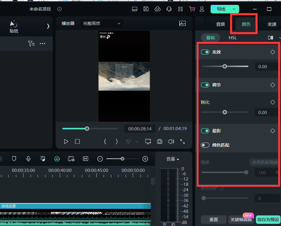Click the save project icon
This screenshot has width=281, height=226.
[x=146, y=9]
